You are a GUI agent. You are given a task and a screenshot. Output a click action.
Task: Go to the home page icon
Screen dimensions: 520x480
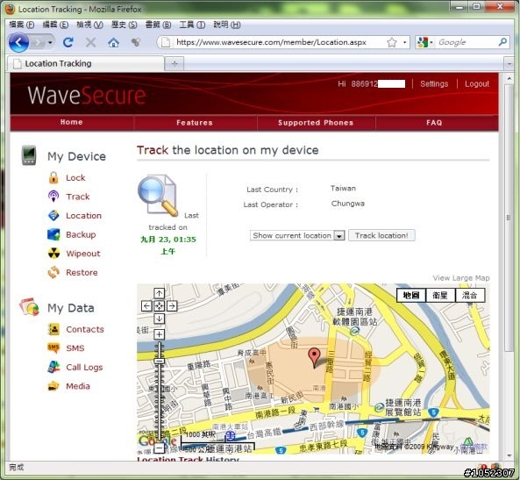point(113,42)
